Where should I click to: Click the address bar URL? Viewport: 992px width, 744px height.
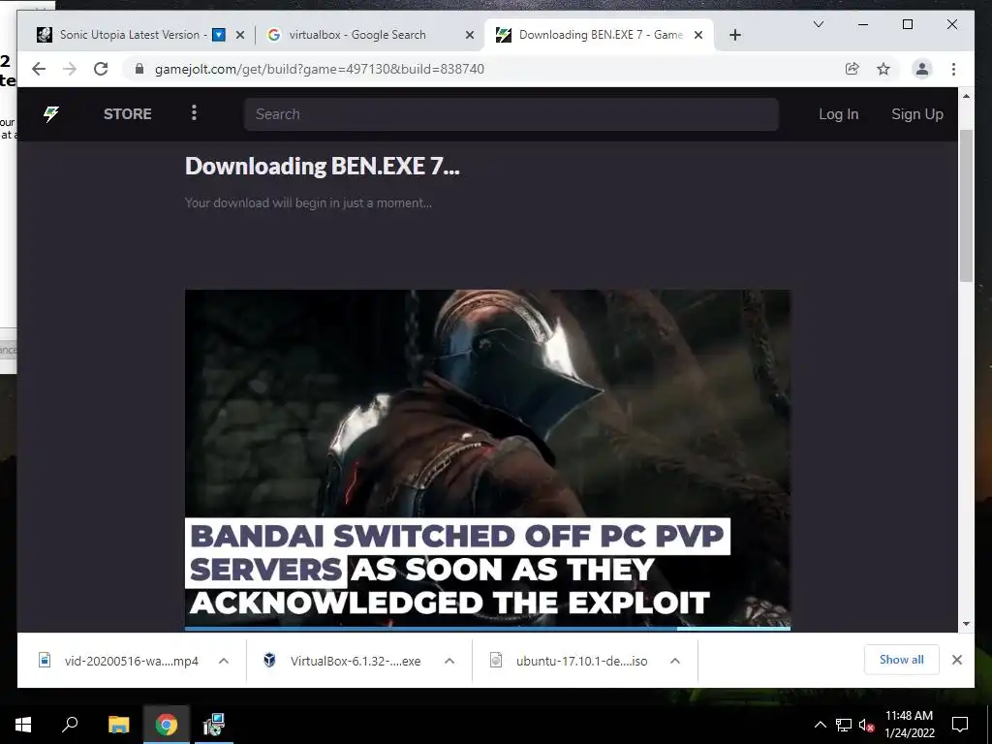point(320,69)
